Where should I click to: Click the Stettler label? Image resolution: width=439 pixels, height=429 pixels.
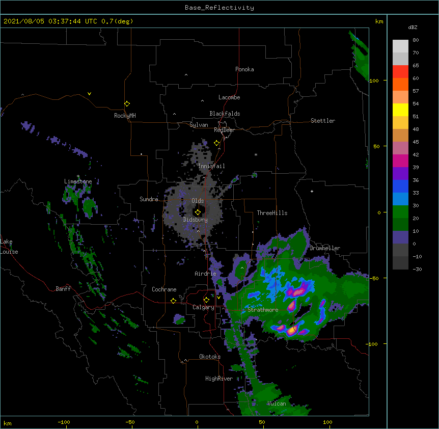click(323, 121)
